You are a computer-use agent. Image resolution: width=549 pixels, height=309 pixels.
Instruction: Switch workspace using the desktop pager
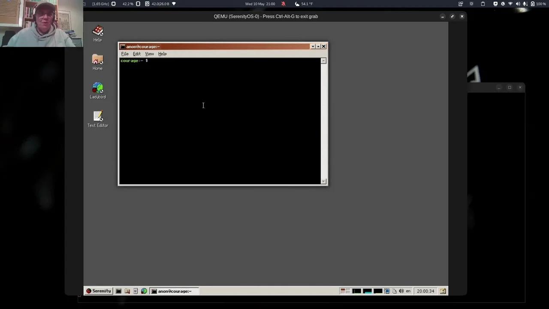coord(345,291)
